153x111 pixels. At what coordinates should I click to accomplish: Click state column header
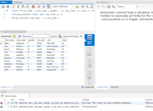pyautogui.click(x=65, y=40)
